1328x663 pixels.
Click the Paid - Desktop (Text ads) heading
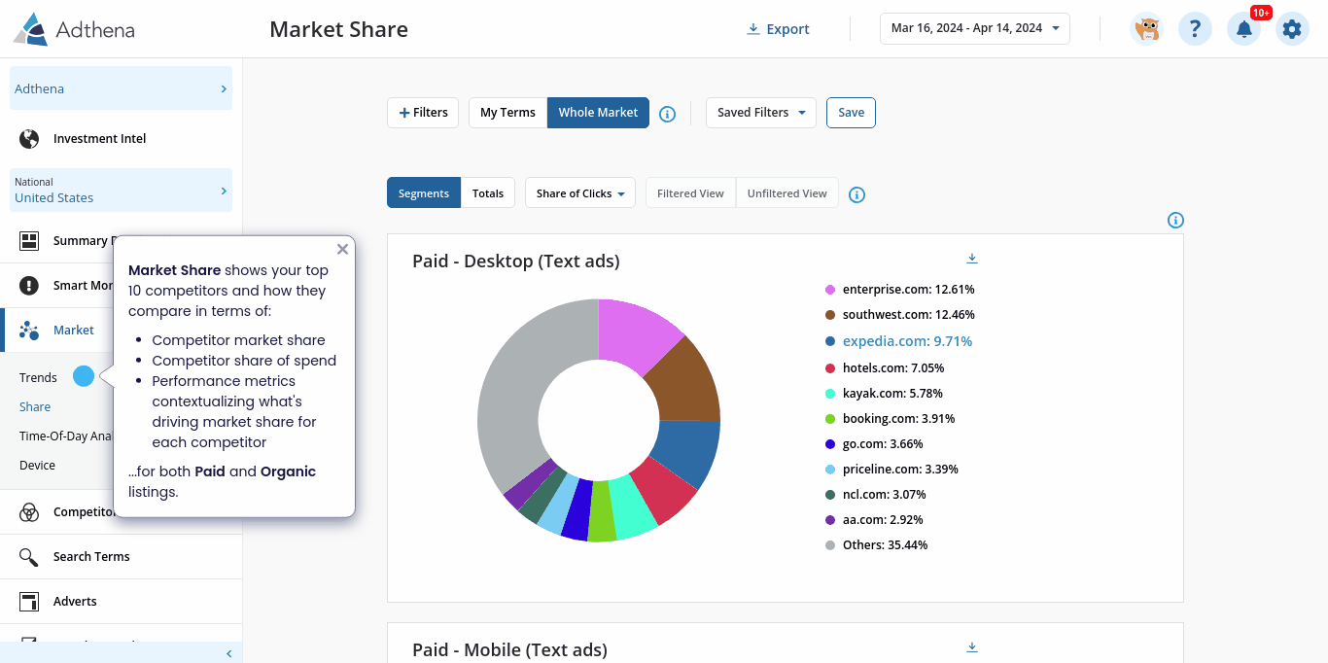tap(515, 261)
